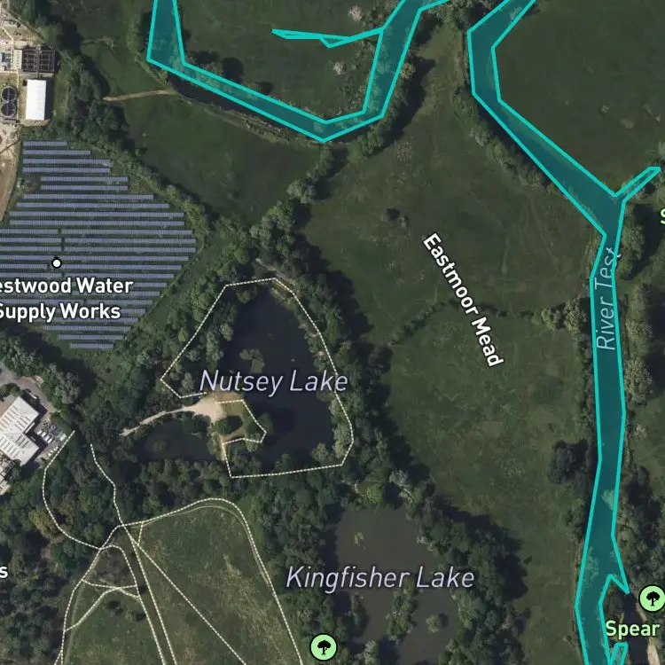Select the white-roofed warehouse building at left edge
Viewport: 665px width, 665px height.
(20, 430)
